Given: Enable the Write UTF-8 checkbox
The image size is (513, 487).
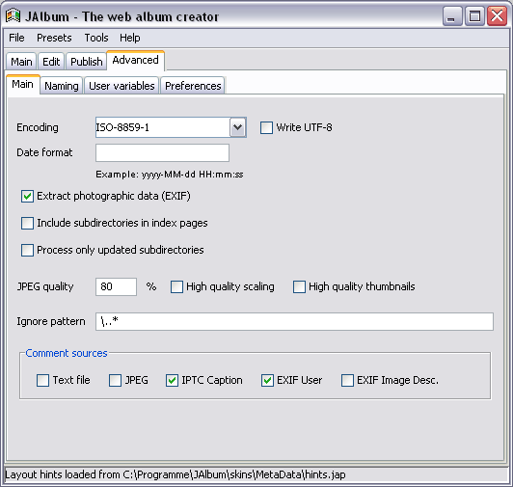Looking at the screenshot, I should point(266,127).
